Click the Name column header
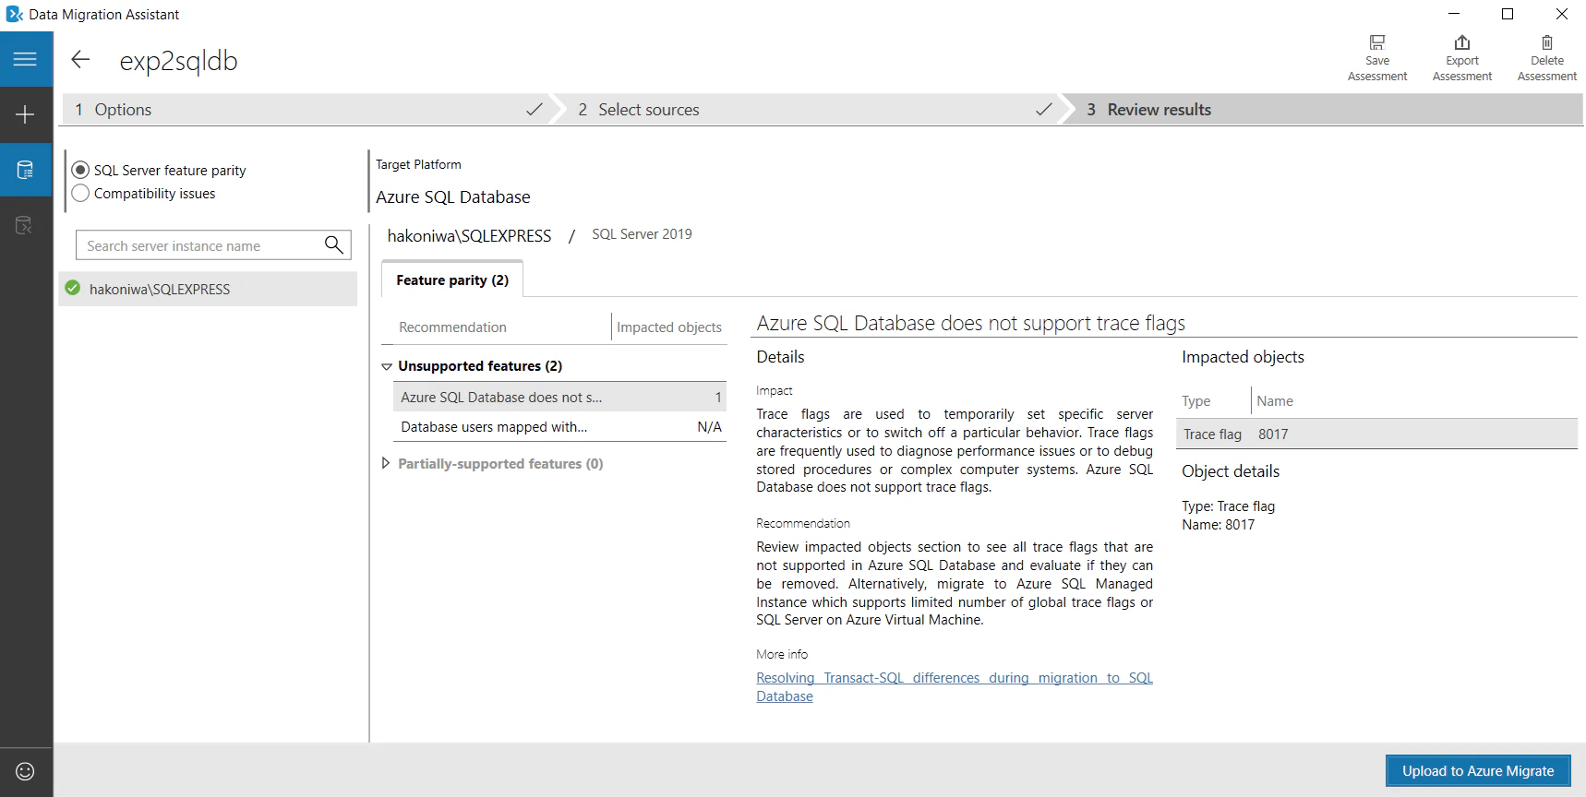This screenshot has height=797, width=1586. (x=1275, y=401)
